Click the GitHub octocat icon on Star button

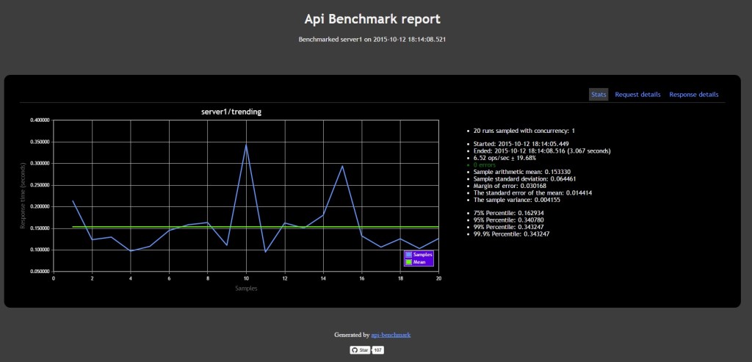355,350
